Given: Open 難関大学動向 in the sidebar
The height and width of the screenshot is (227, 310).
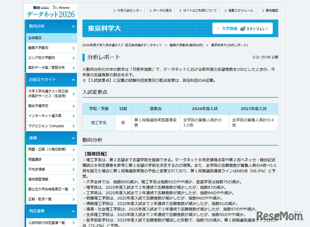Looking at the screenshot, I should (51, 48).
